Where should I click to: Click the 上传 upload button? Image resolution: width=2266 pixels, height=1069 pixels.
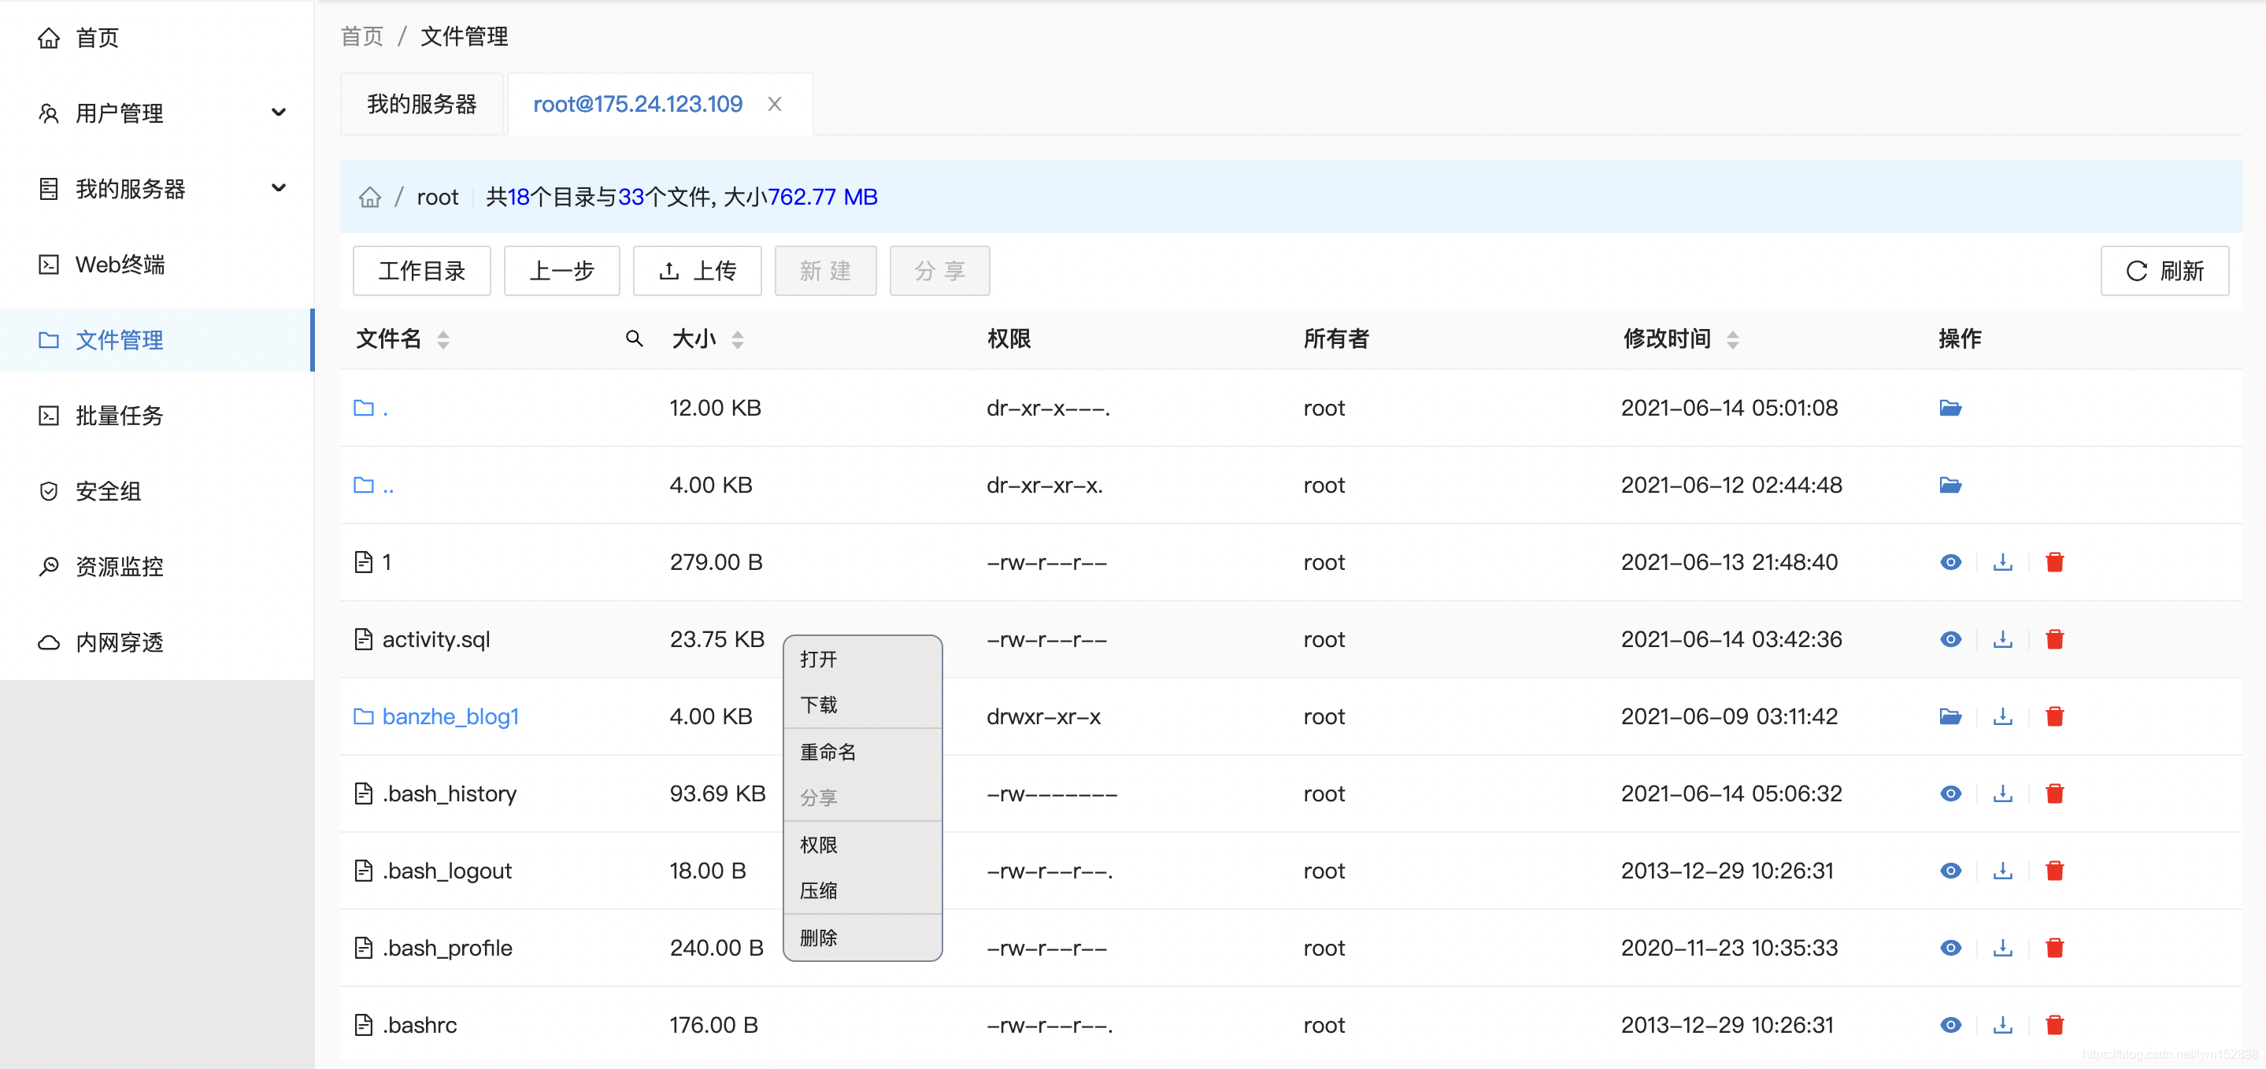click(x=697, y=271)
